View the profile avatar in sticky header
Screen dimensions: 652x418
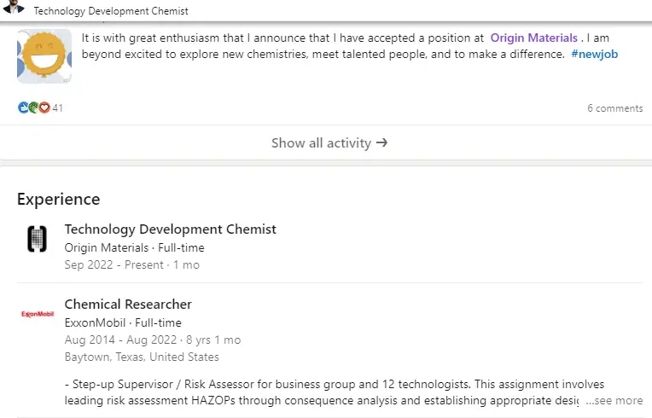coord(14,7)
